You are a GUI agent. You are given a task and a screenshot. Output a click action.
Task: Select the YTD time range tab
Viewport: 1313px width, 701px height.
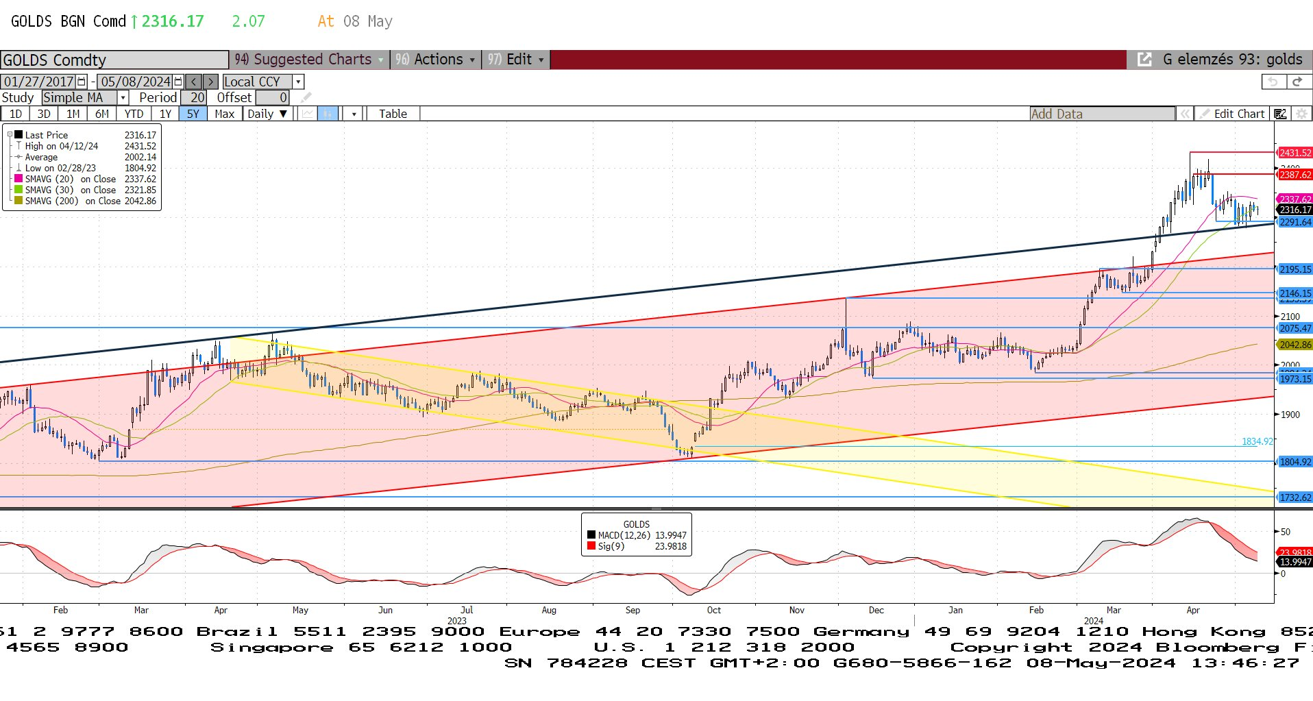[134, 114]
